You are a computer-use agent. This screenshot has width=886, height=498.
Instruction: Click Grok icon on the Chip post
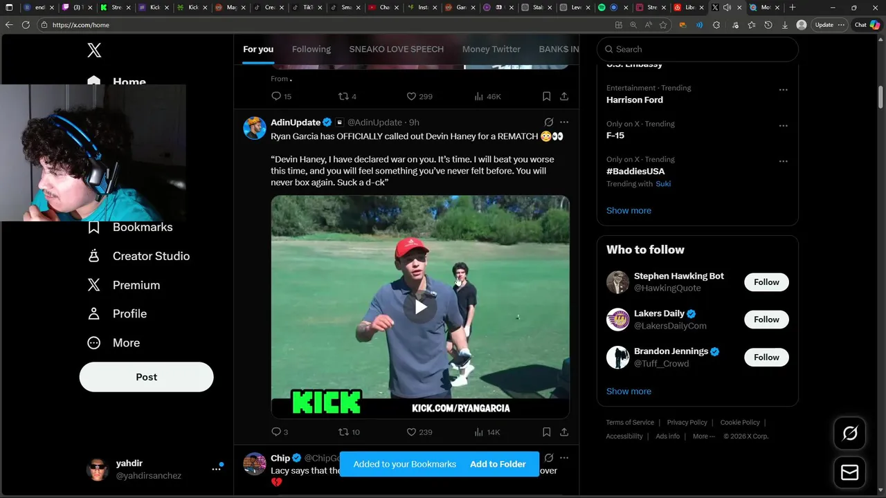coord(548,457)
